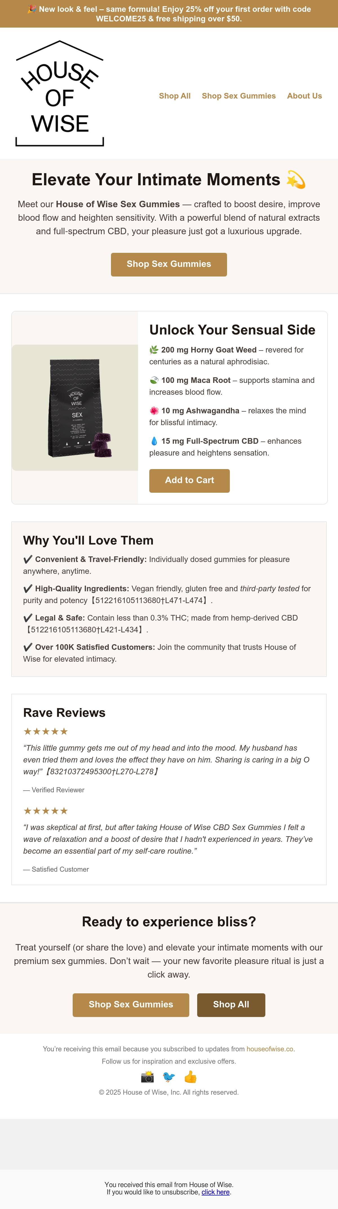Click the dark brown Shop All button

[231, 1005]
